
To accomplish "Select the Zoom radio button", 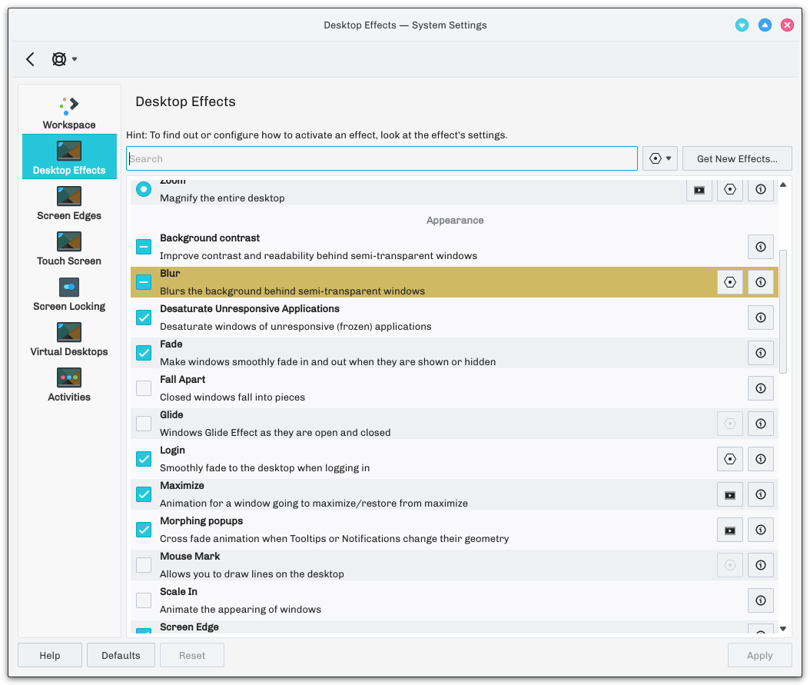I will [x=144, y=189].
